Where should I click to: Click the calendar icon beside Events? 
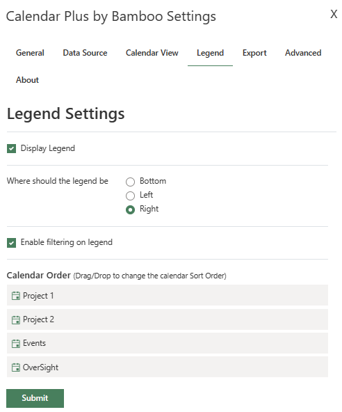click(16, 343)
